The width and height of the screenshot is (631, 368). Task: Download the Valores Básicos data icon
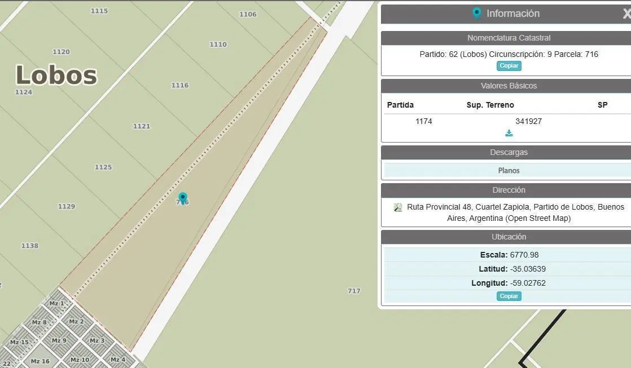[509, 133]
